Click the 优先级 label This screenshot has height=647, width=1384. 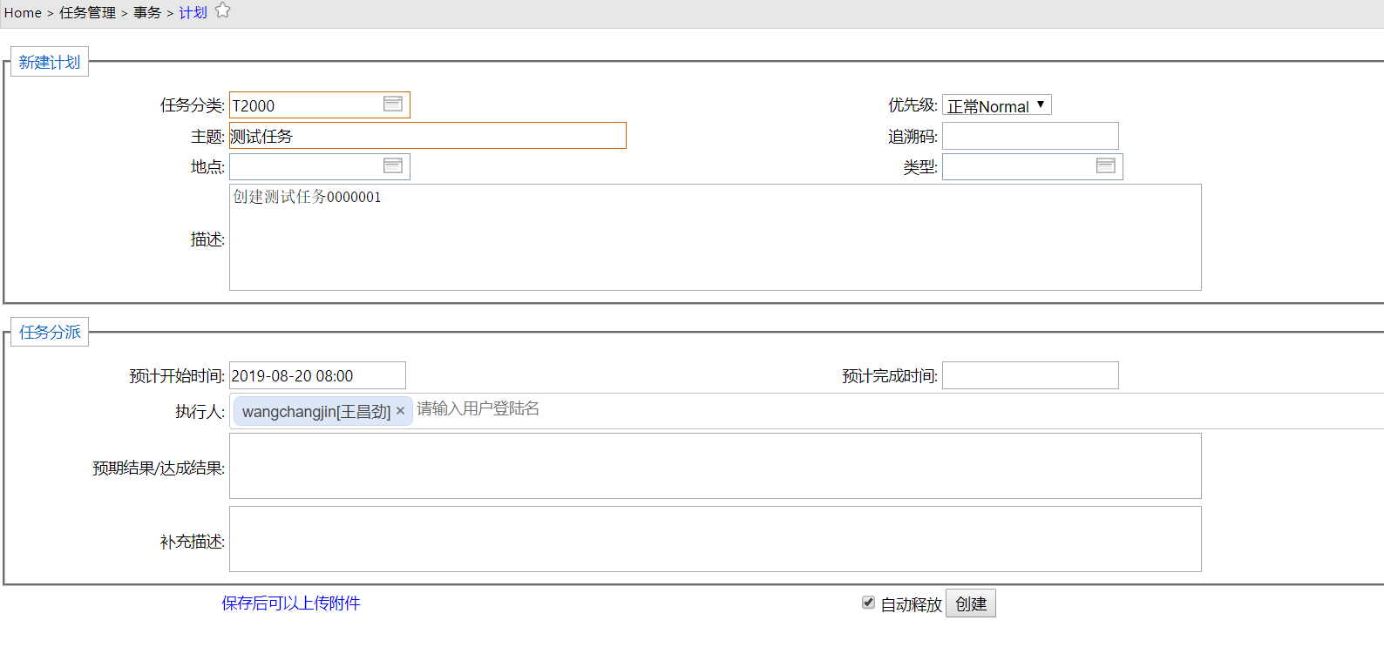point(912,105)
